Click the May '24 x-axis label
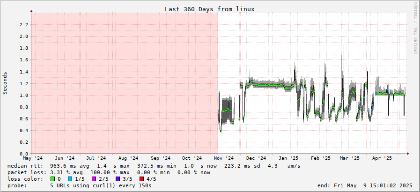The height and width of the screenshot is (192, 420). 33,158
